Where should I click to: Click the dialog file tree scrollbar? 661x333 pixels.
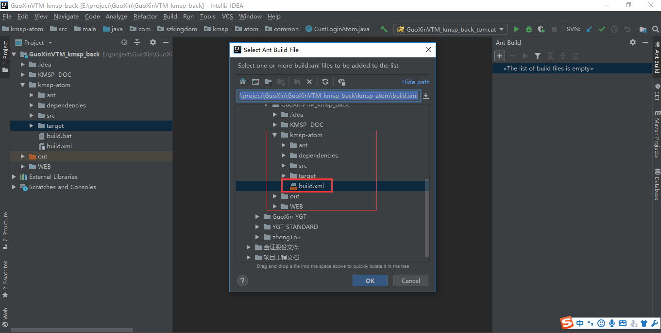[x=427, y=218]
